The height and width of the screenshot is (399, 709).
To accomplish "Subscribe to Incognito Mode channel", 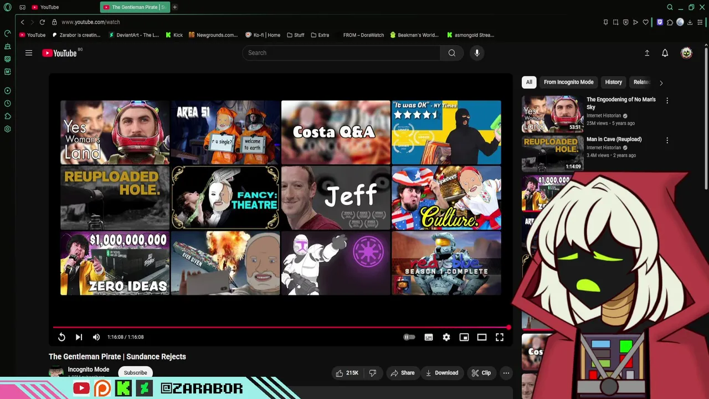I will (x=136, y=372).
